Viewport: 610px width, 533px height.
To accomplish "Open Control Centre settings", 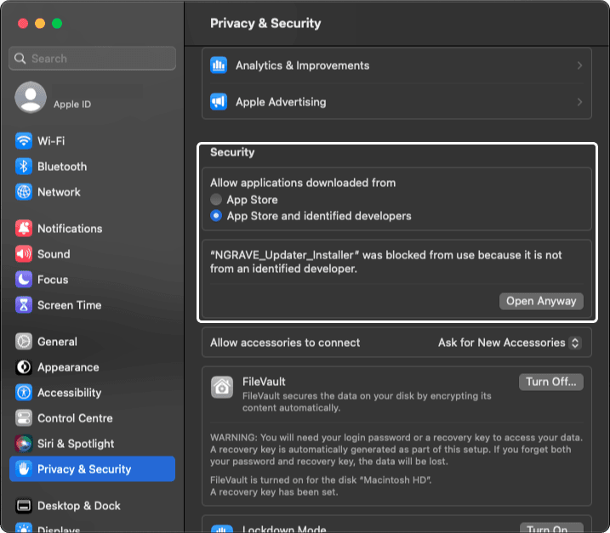I will click(92, 418).
